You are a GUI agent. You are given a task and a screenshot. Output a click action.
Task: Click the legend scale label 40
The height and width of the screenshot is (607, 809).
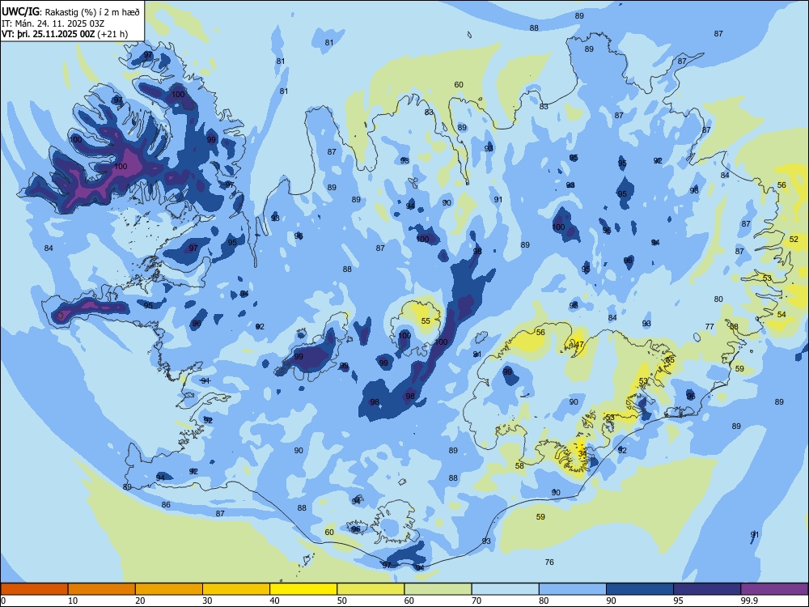click(x=275, y=601)
